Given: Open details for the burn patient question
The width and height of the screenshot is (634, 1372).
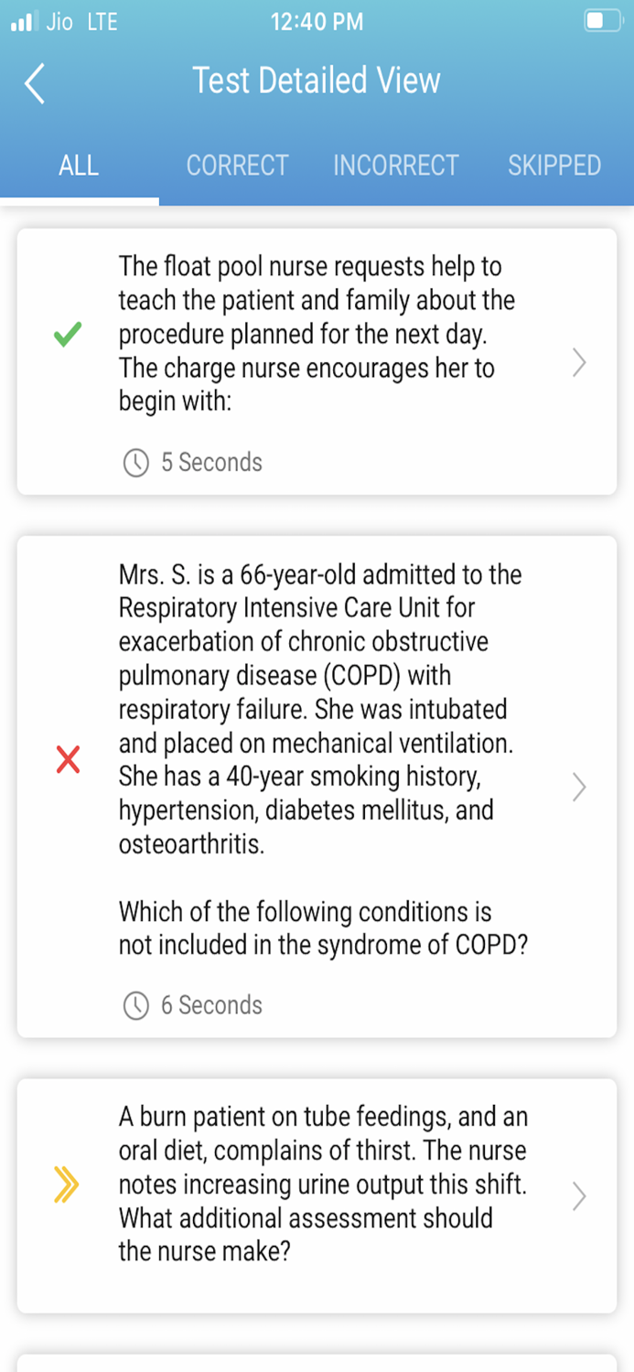Looking at the screenshot, I should point(578,1195).
